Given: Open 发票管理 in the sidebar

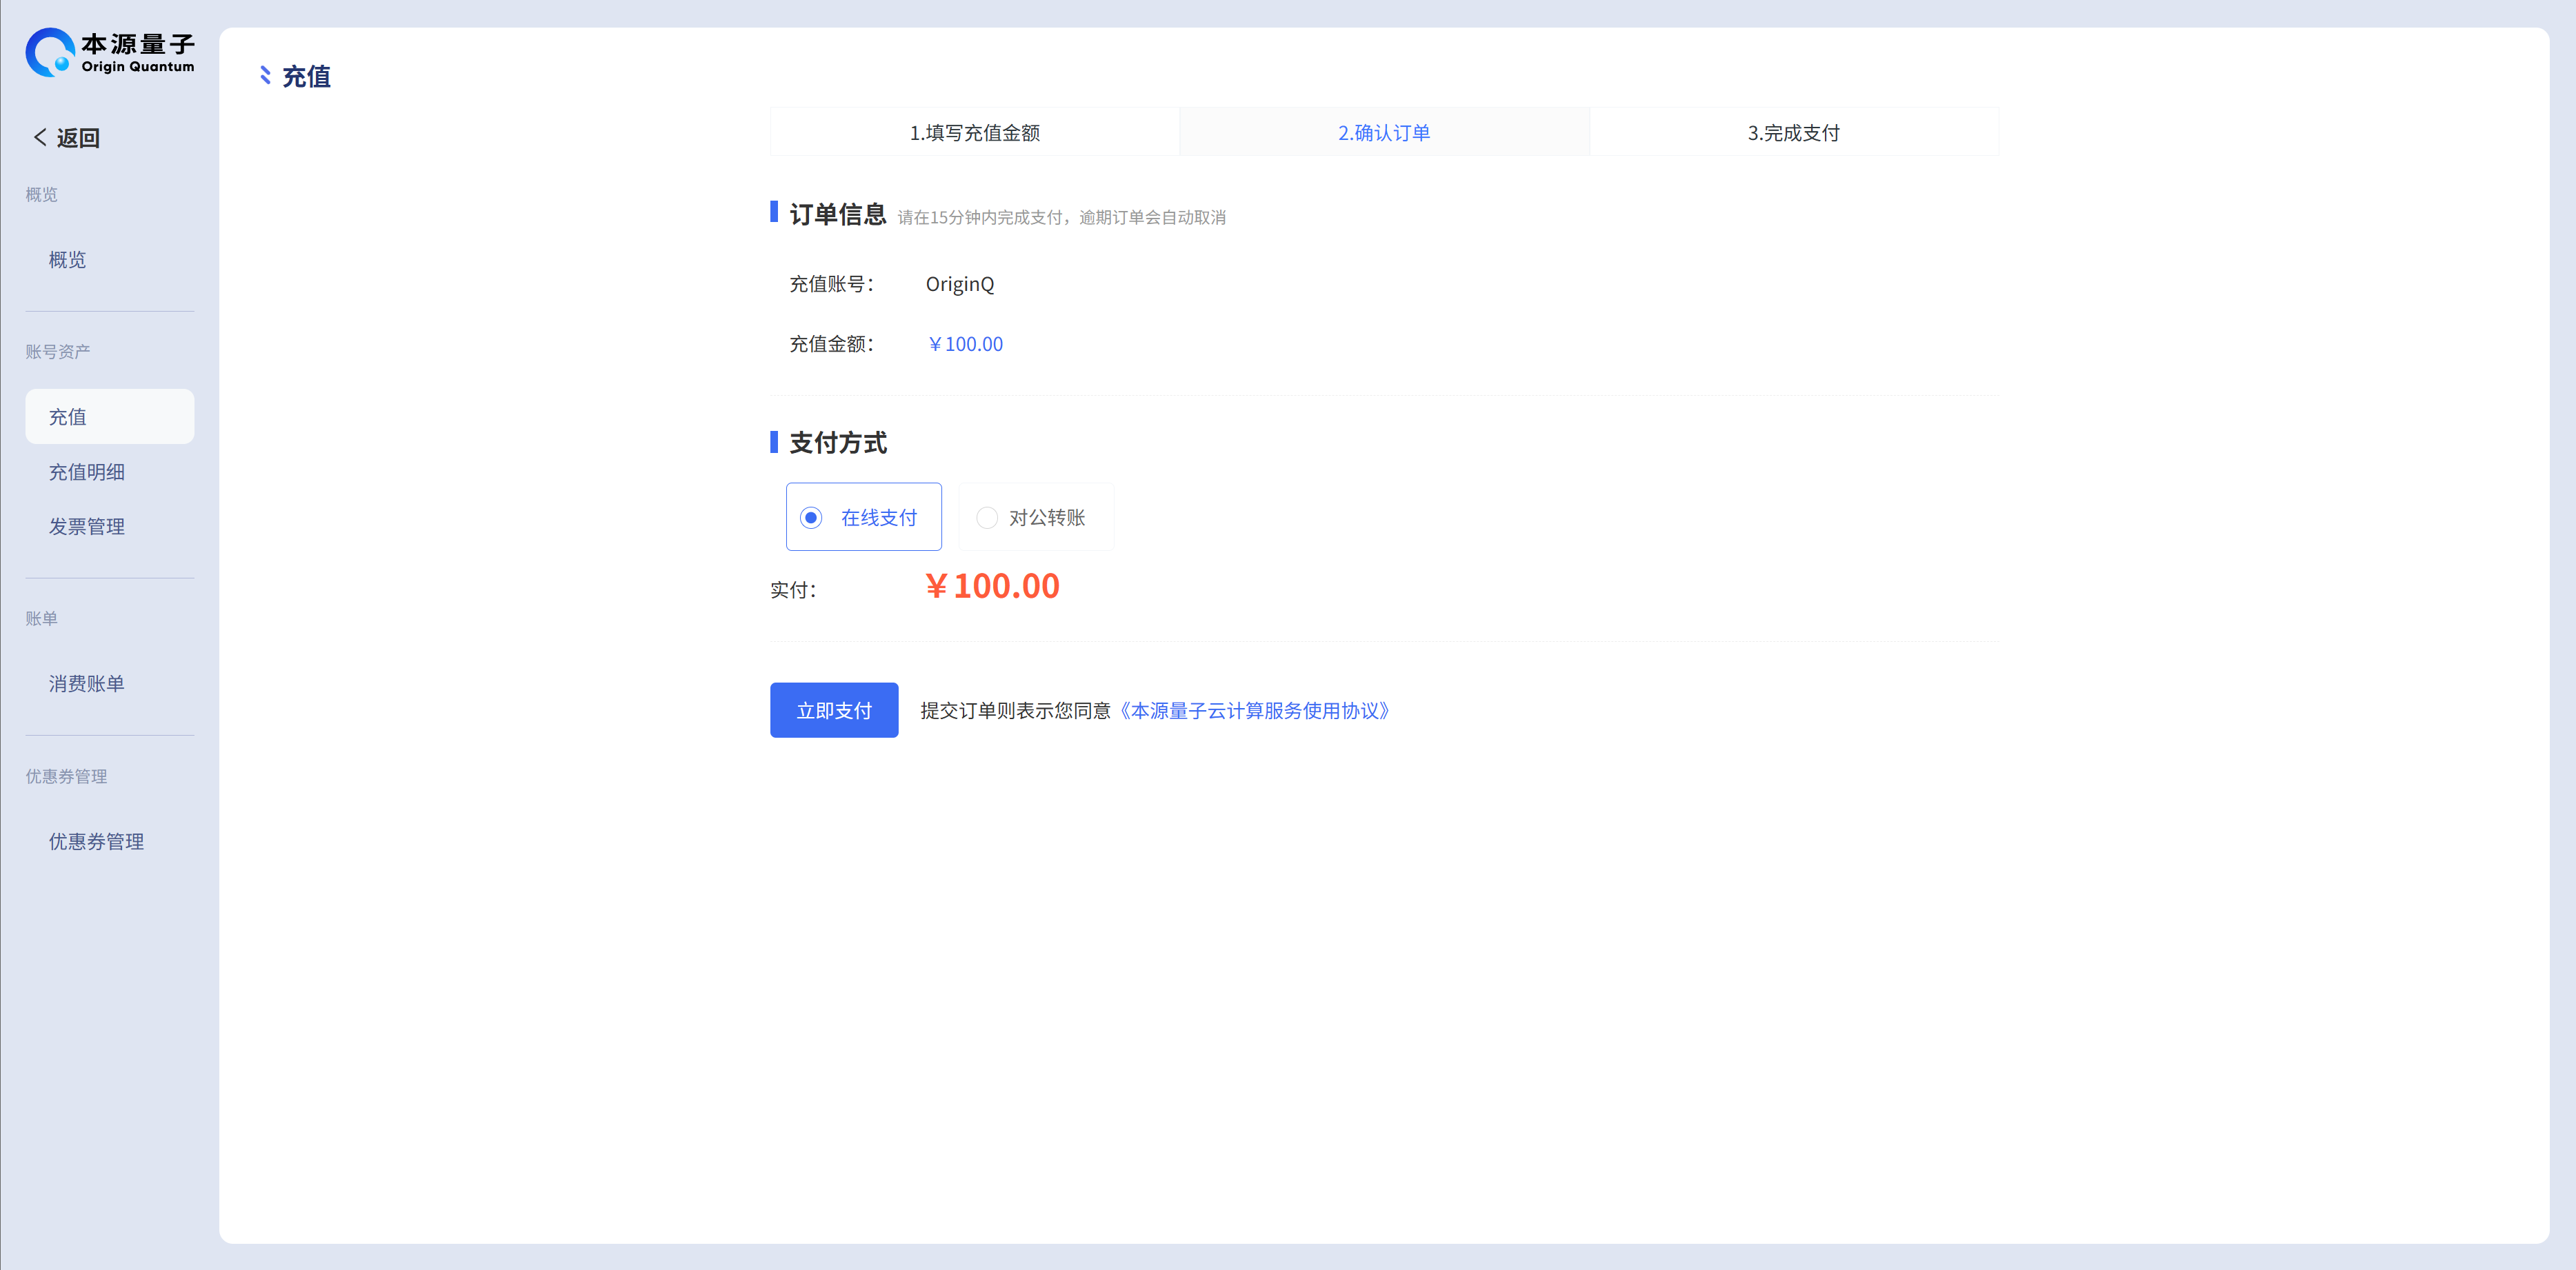Looking at the screenshot, I should click(87, 526).
